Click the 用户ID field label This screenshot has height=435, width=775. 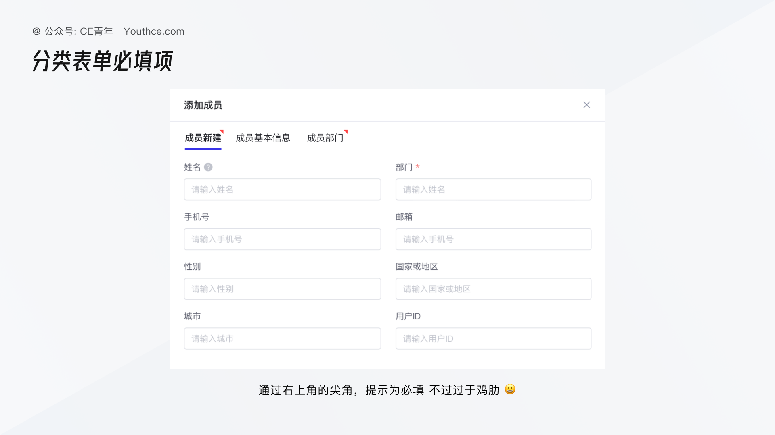click(x=408, y=316)
